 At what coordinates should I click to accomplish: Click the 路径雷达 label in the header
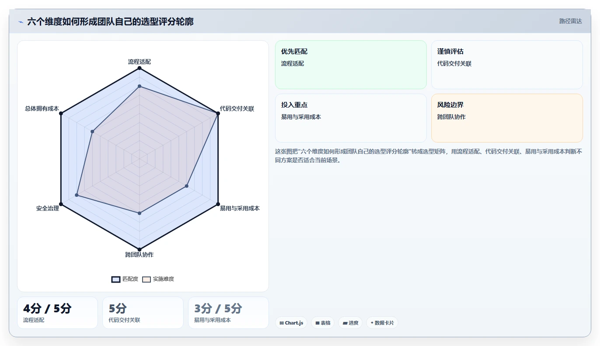(570, 21)
